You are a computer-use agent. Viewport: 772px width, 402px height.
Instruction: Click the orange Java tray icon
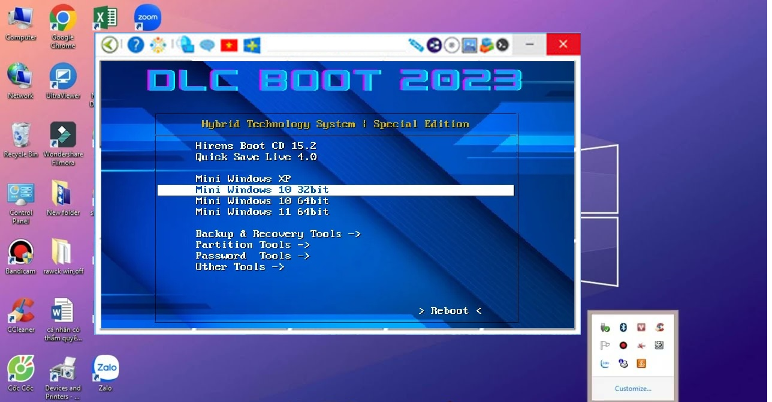point(641,364)
